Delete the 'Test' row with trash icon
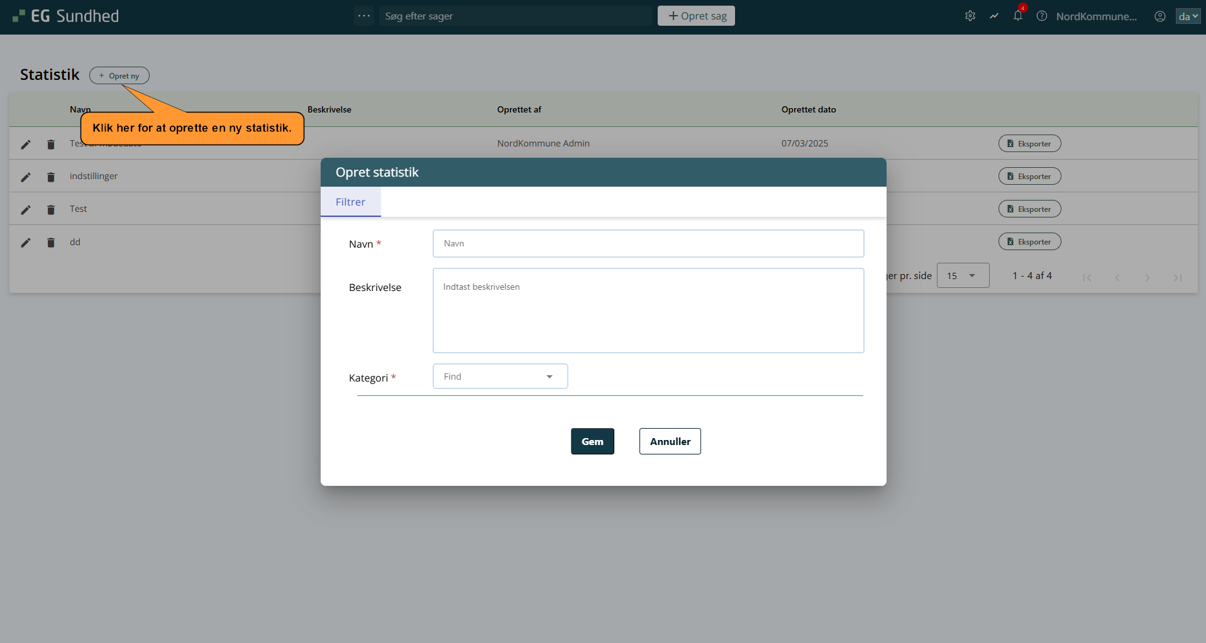This screenshot has height=643, width=1206. pyautogui.click(x=51, y=210)
